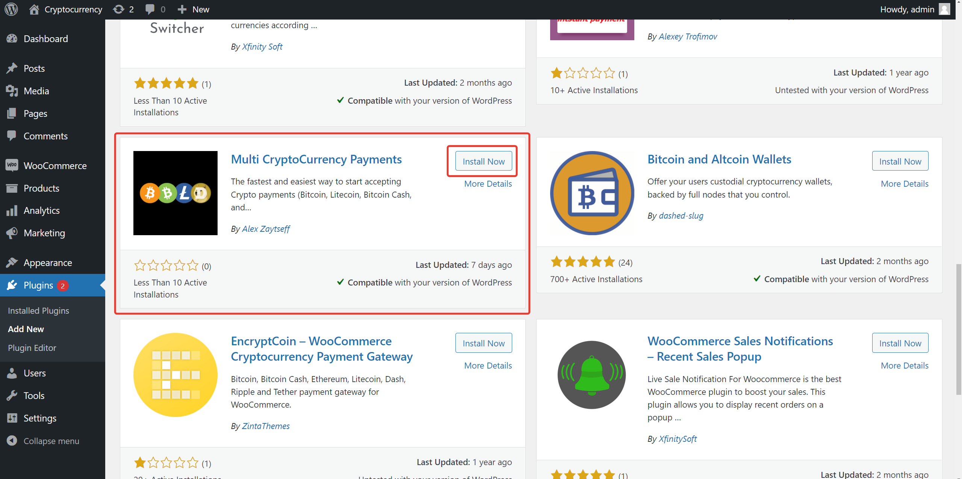Install EncryptCoin WooCommerce gateway plugin
The height and width of the screenshot is (479, 962).
(x=484, y=343)
